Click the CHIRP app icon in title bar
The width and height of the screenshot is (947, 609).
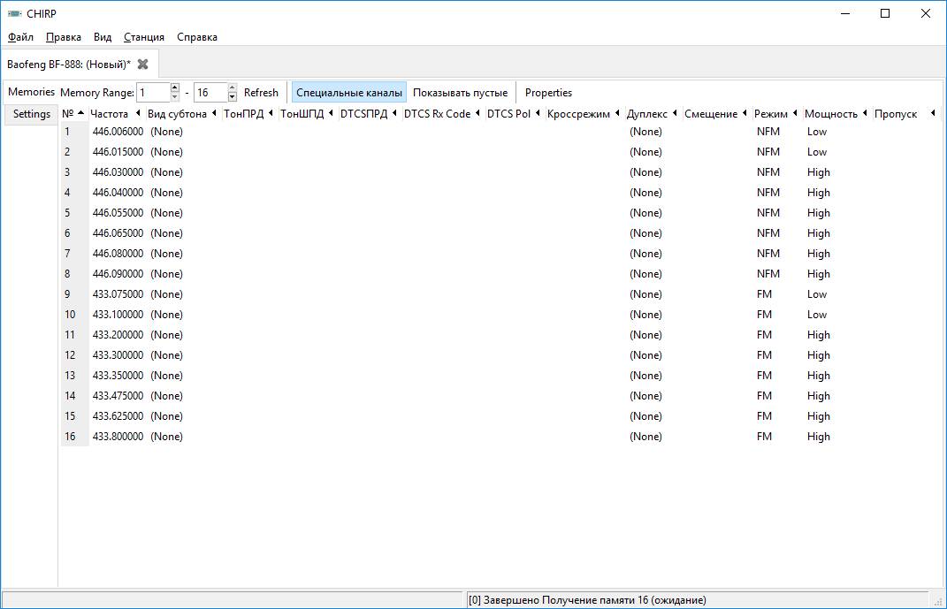[x=14, y=13]
